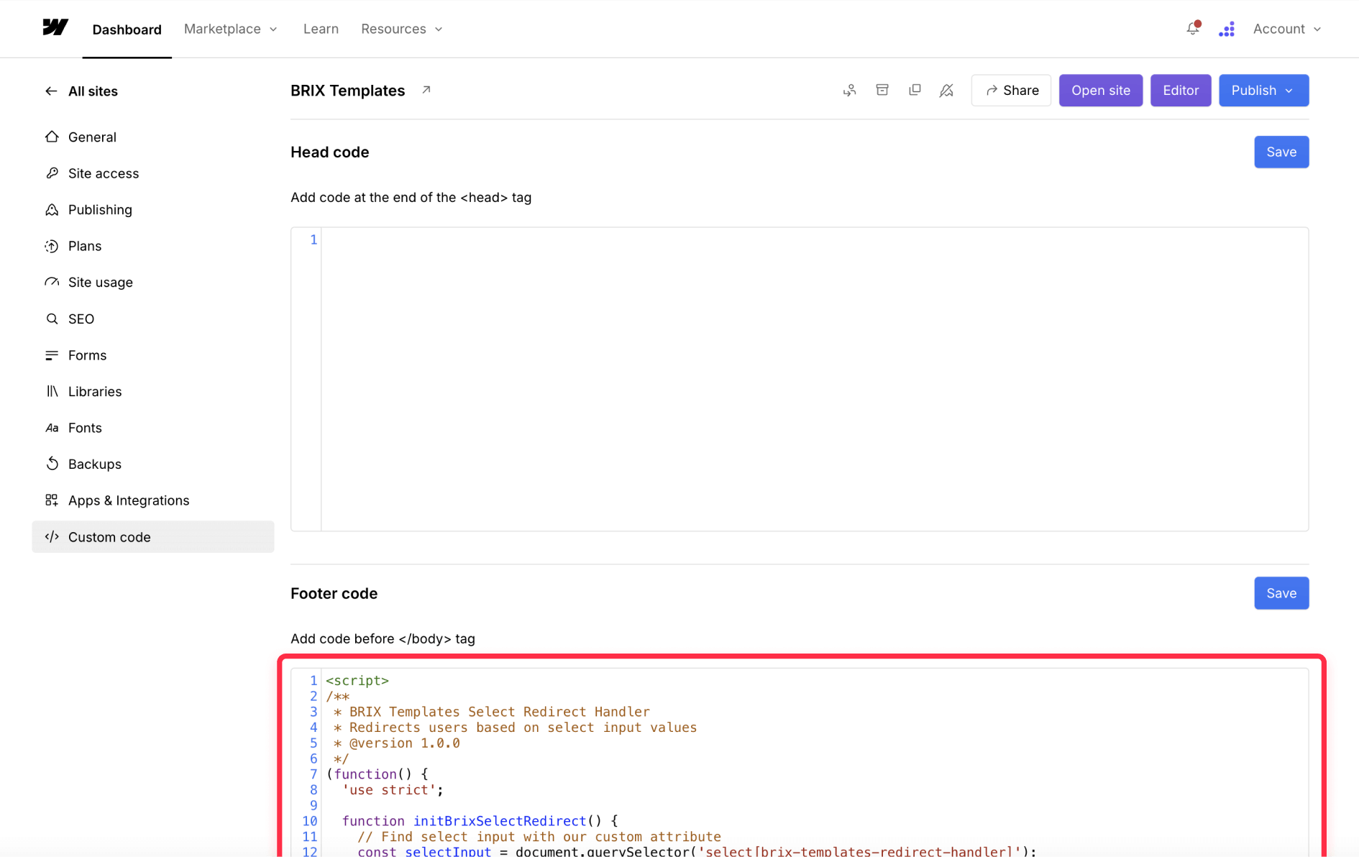Image resolution: width=1359 pixels, height=857 pixels.
Task: Click the transfer site icon
Action: [x=850, y=91]
